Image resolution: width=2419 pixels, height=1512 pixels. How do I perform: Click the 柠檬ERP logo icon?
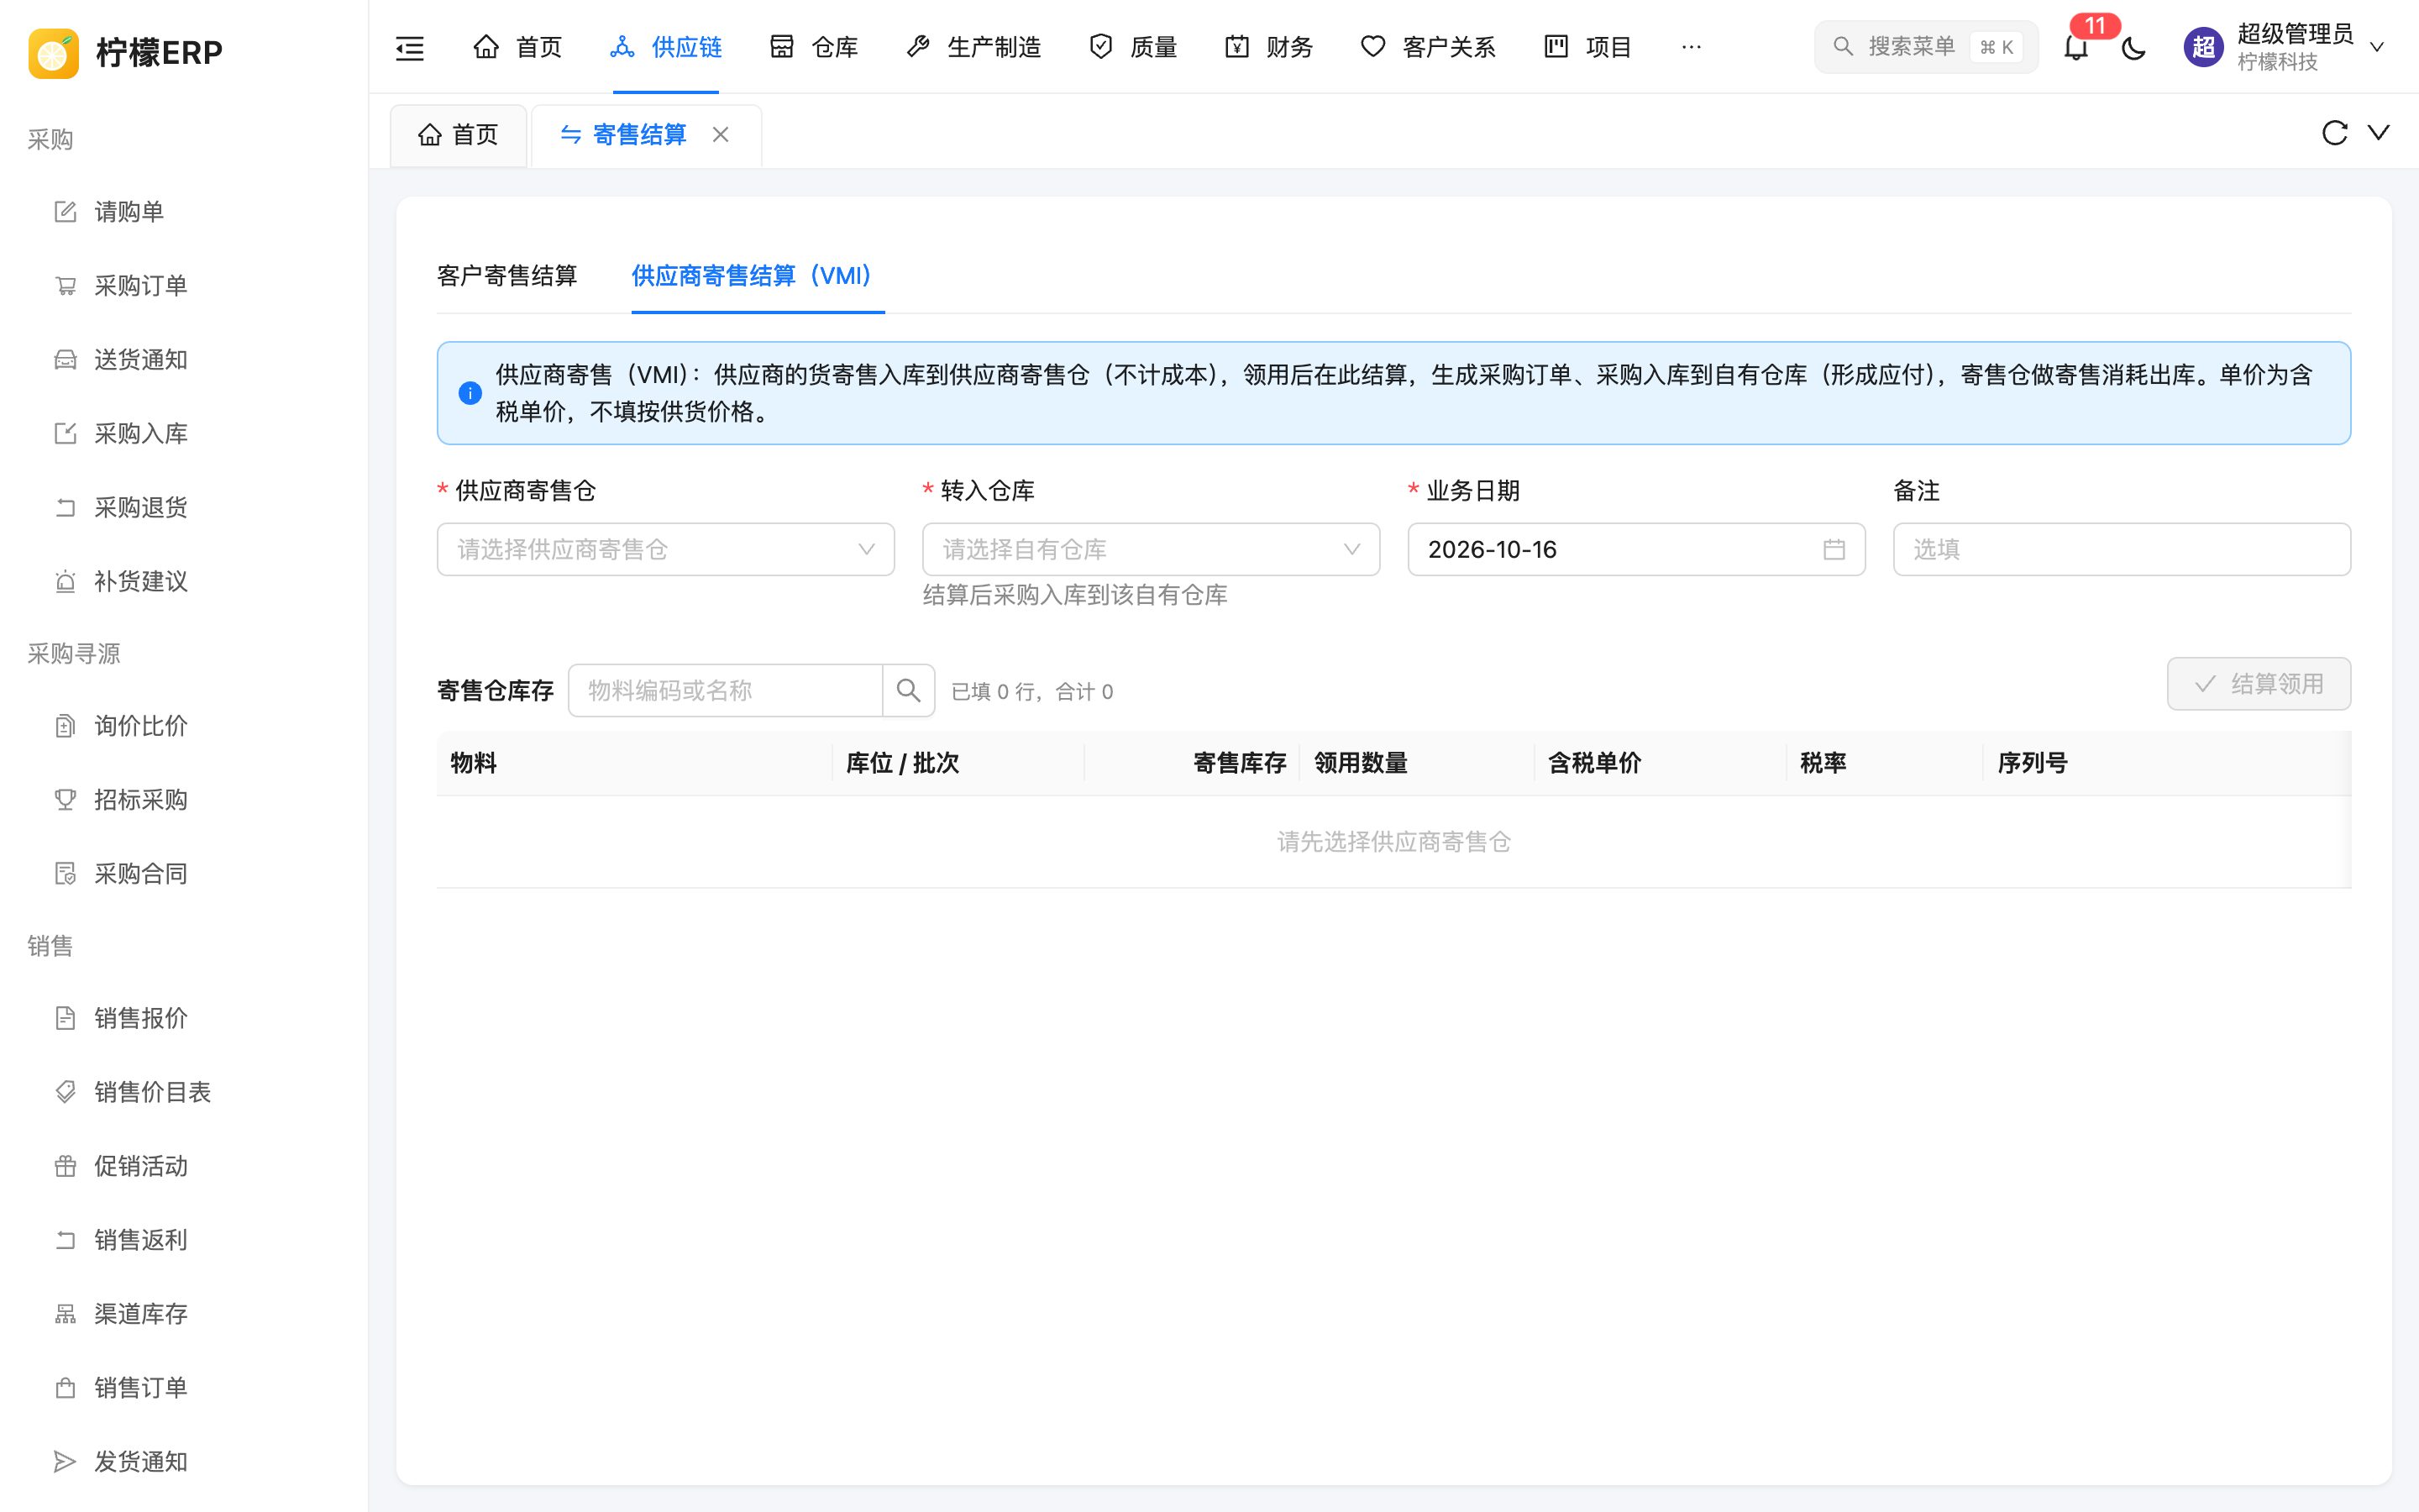53,52
